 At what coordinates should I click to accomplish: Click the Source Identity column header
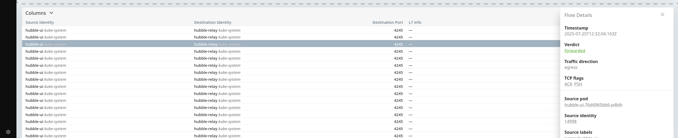point(40,22)
